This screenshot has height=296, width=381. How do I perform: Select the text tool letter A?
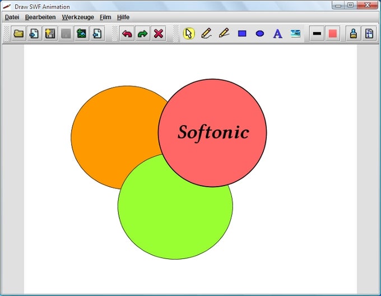(277, 34)
